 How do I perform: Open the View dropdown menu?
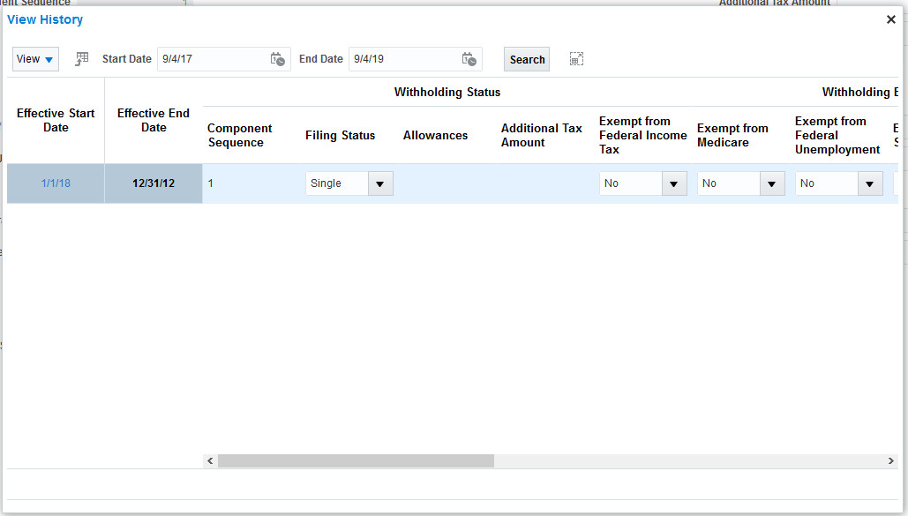35,59
